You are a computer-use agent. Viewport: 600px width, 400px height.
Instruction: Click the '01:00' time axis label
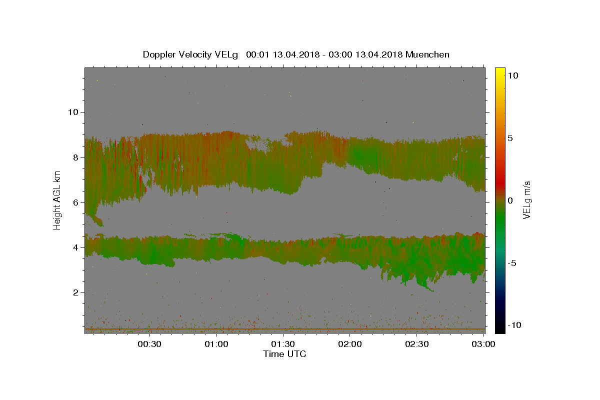216,344
